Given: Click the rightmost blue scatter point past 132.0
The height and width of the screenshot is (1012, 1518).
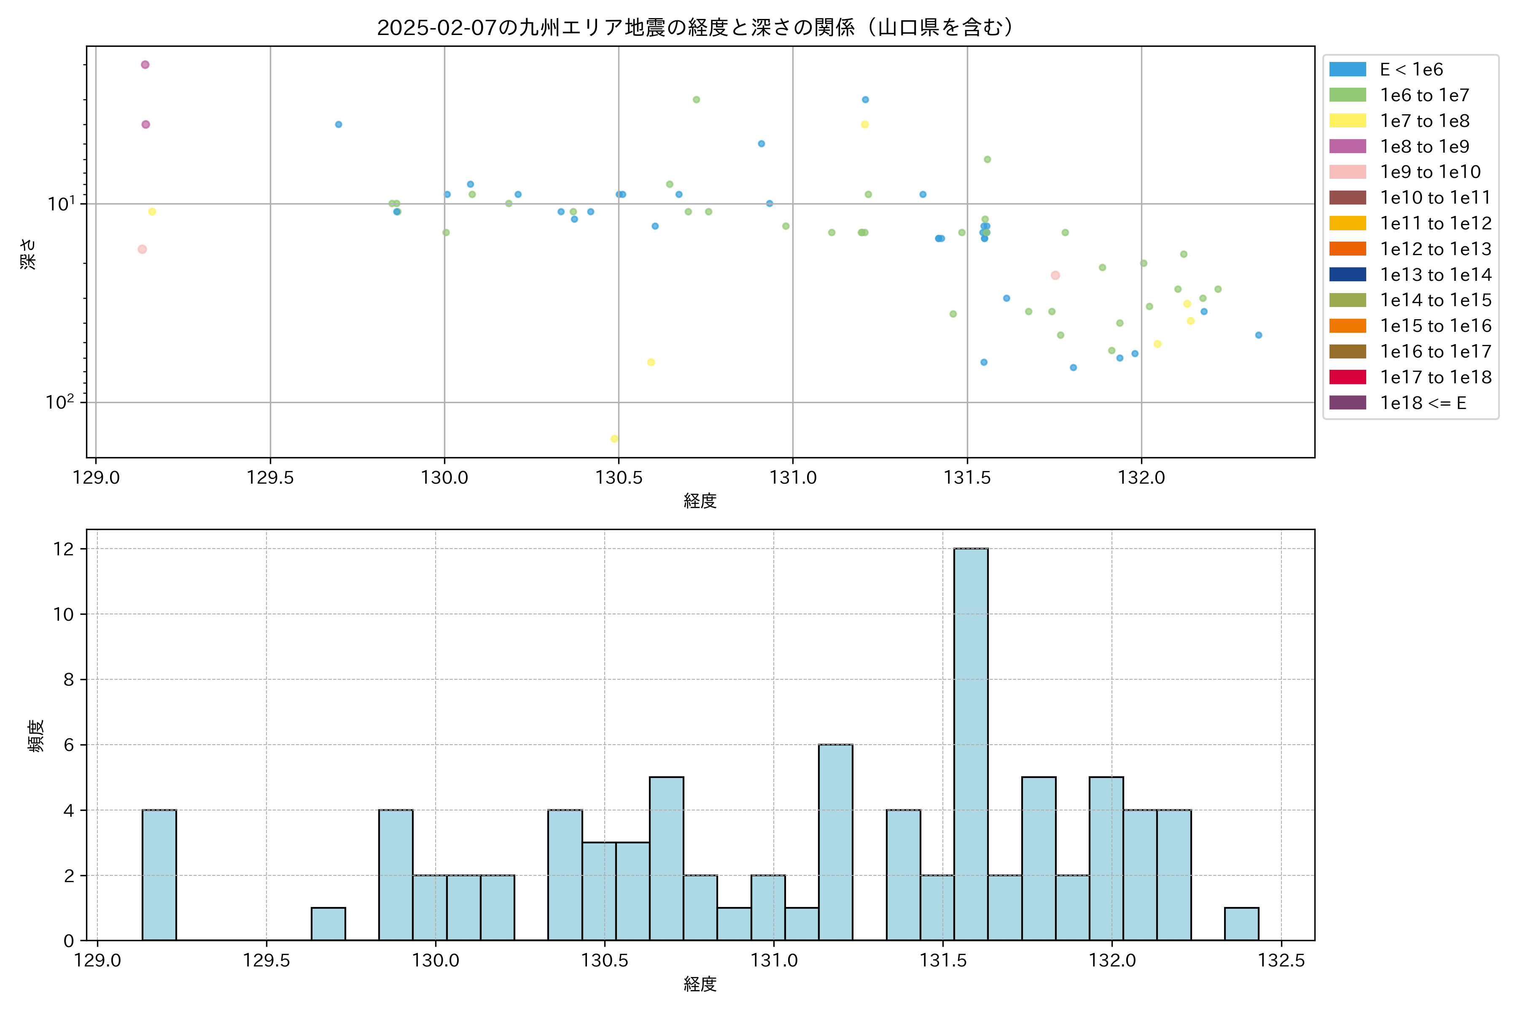Looking at the screenshot, I should (1258, 335).
